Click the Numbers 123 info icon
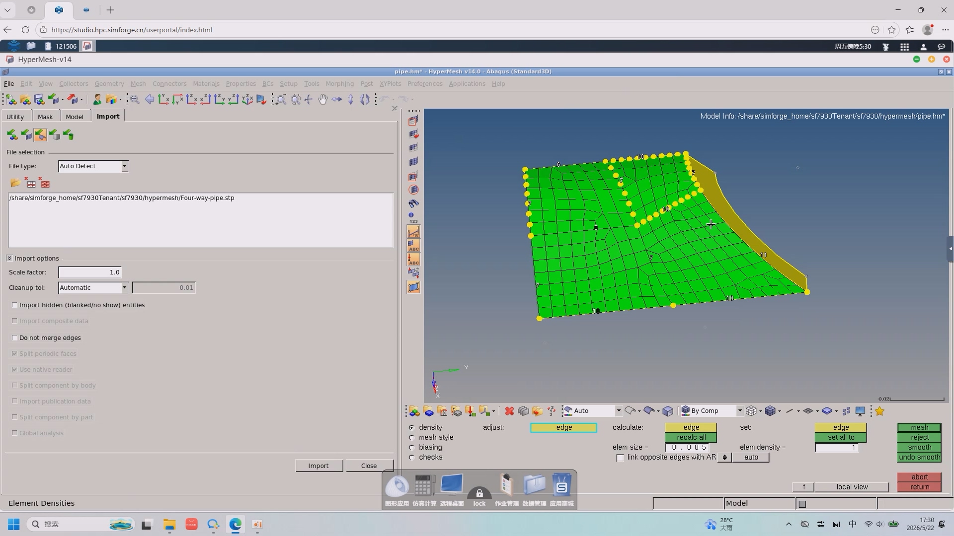Screen dimensions: 954x536 pyautogui.click(x=413, y=217)
